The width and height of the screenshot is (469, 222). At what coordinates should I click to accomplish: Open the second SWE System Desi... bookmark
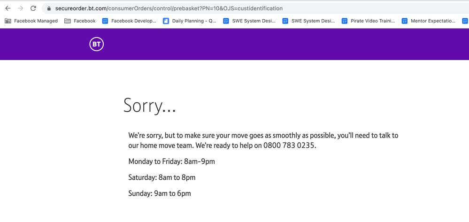[308, 21]
